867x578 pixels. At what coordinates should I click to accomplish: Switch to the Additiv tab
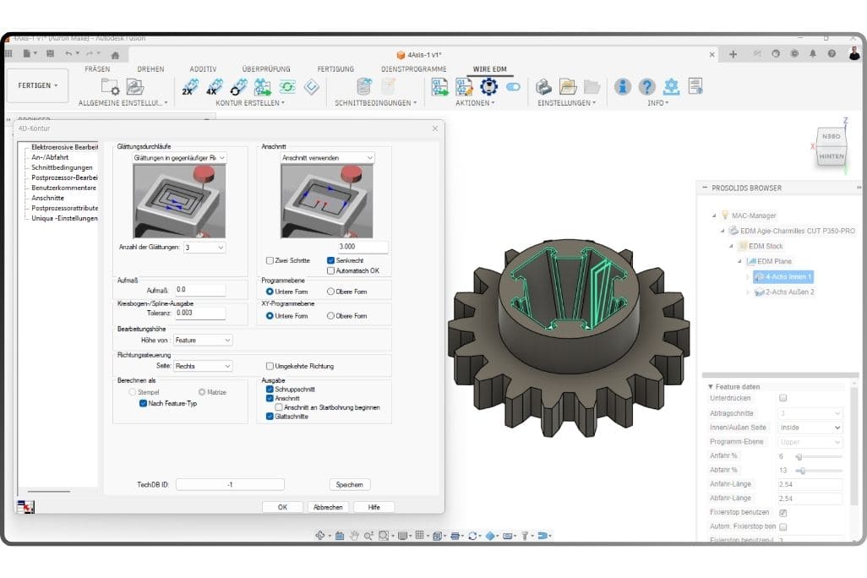coord(203,69)
